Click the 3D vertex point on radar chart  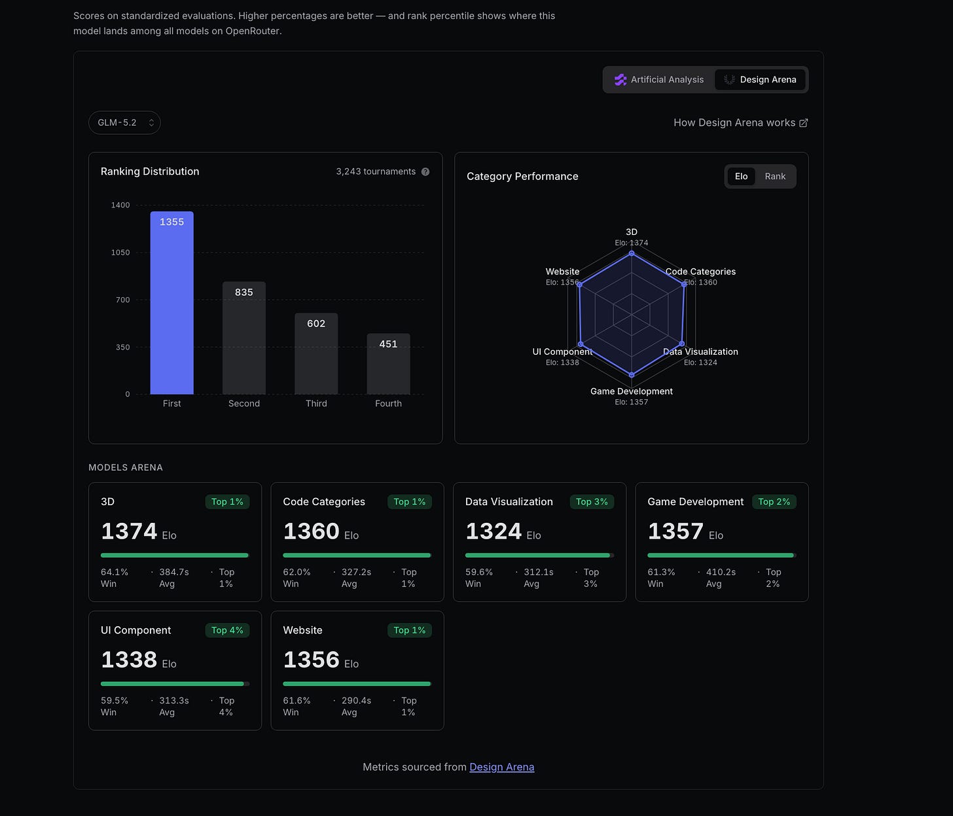coord(632,253)
